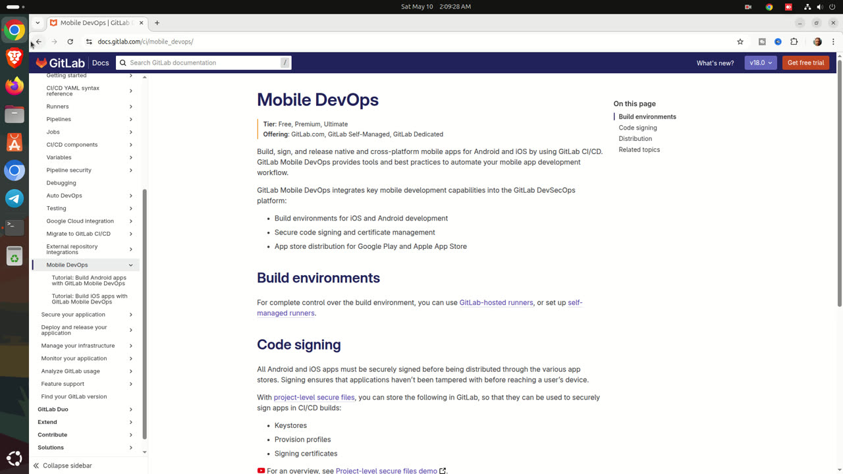Open a new browser tab

point(157,22)
